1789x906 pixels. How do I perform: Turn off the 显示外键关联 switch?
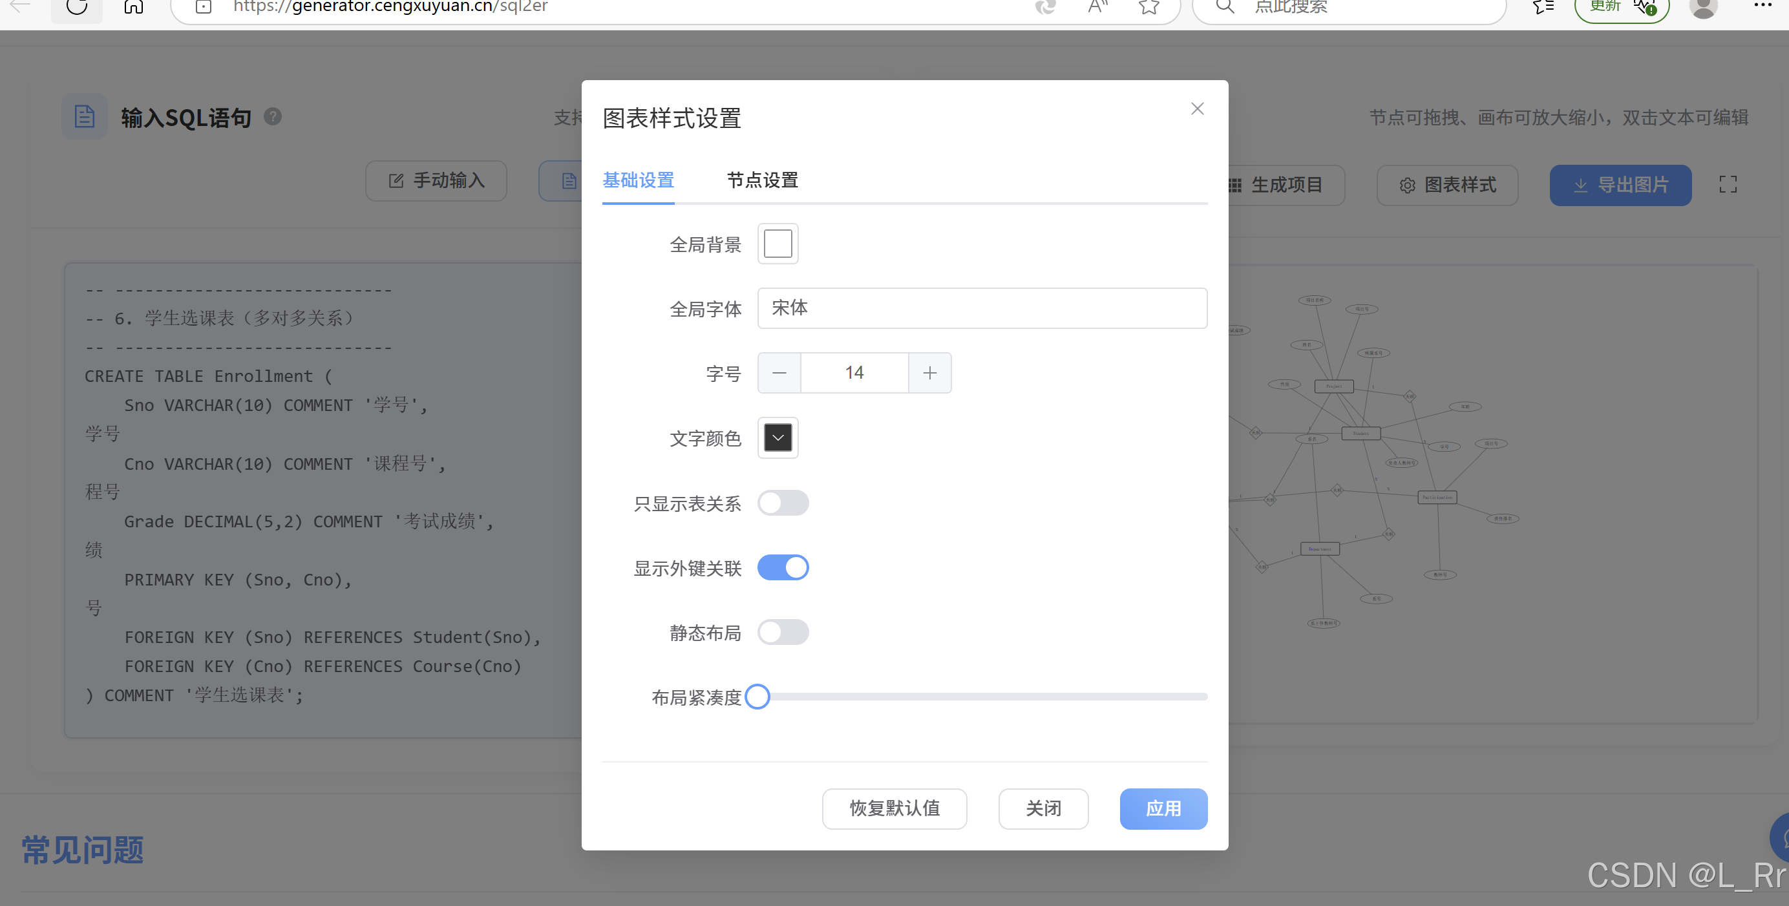pos(783,568)
